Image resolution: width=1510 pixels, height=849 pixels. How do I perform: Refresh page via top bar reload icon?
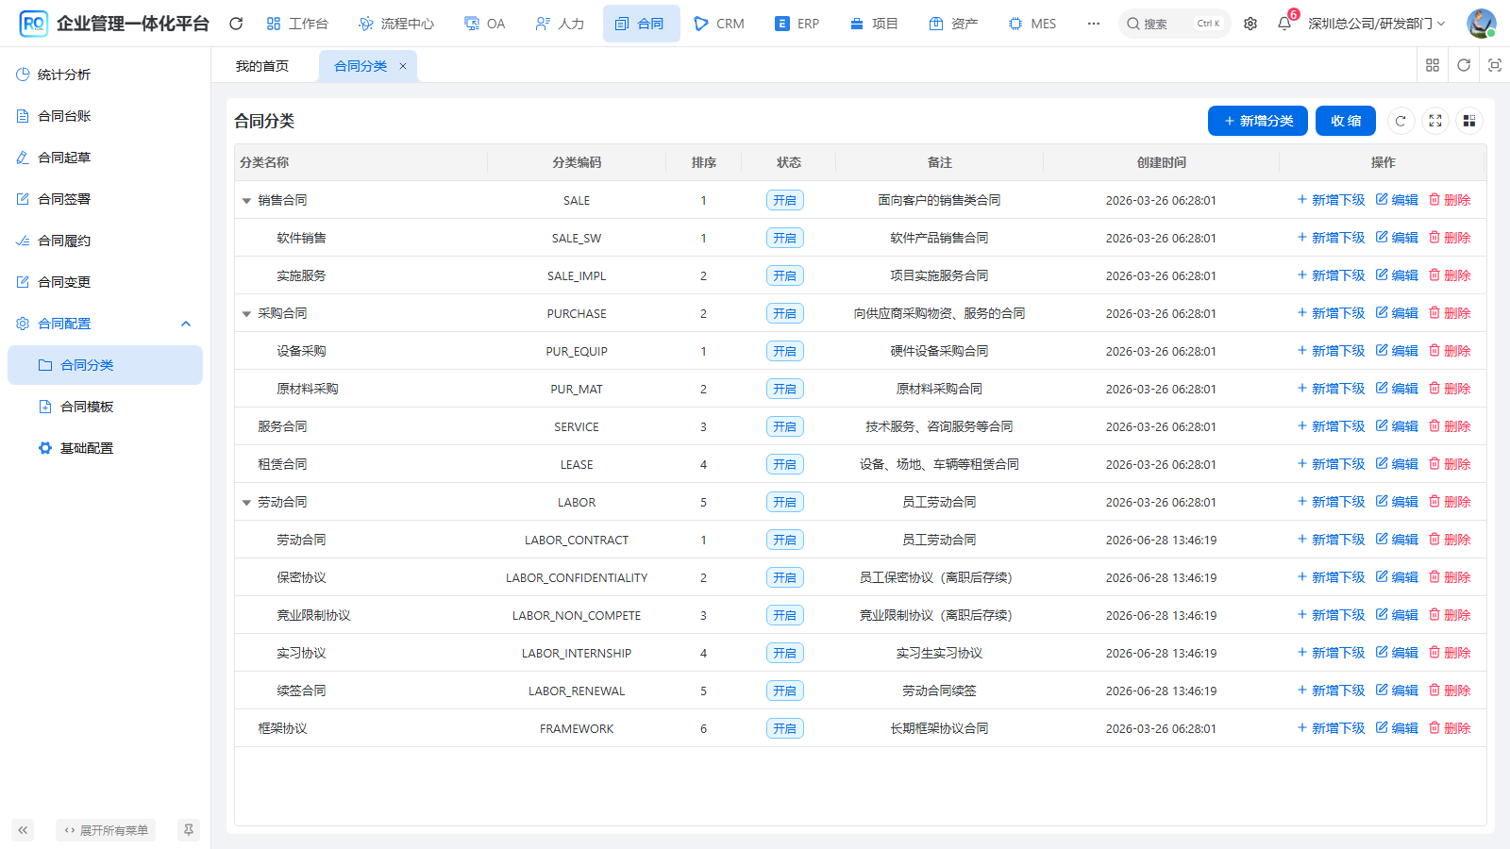click(x=236, y=24)
